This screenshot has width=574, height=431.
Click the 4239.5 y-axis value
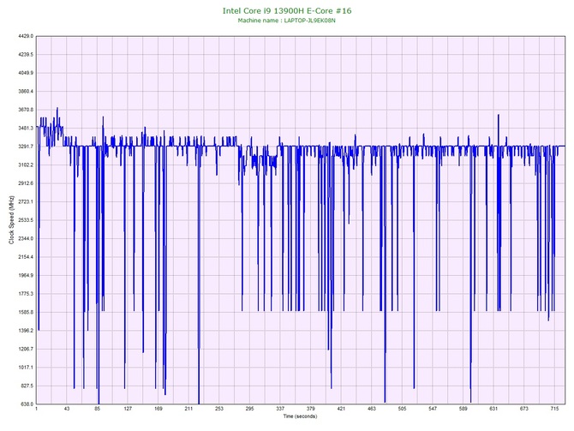26,55
